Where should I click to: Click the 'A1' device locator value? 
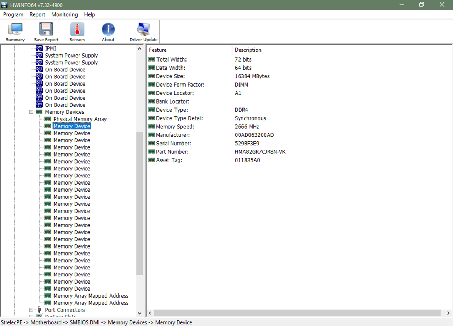pyautogui.click(x=238, y=93)
